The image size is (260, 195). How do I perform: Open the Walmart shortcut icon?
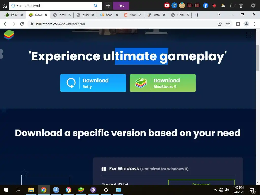click(174, 6)
